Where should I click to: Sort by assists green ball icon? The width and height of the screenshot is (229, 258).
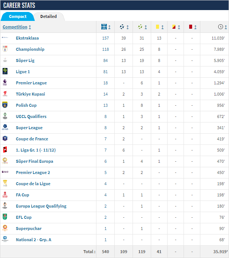(140, 27)
